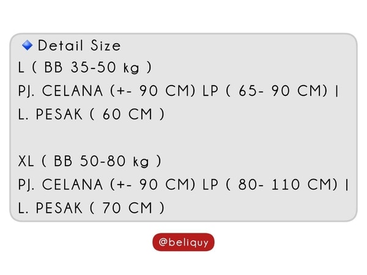Click second PJ. CELANA (+- 90 CM) text
The image size is (367, 275).
coord(106,185)
